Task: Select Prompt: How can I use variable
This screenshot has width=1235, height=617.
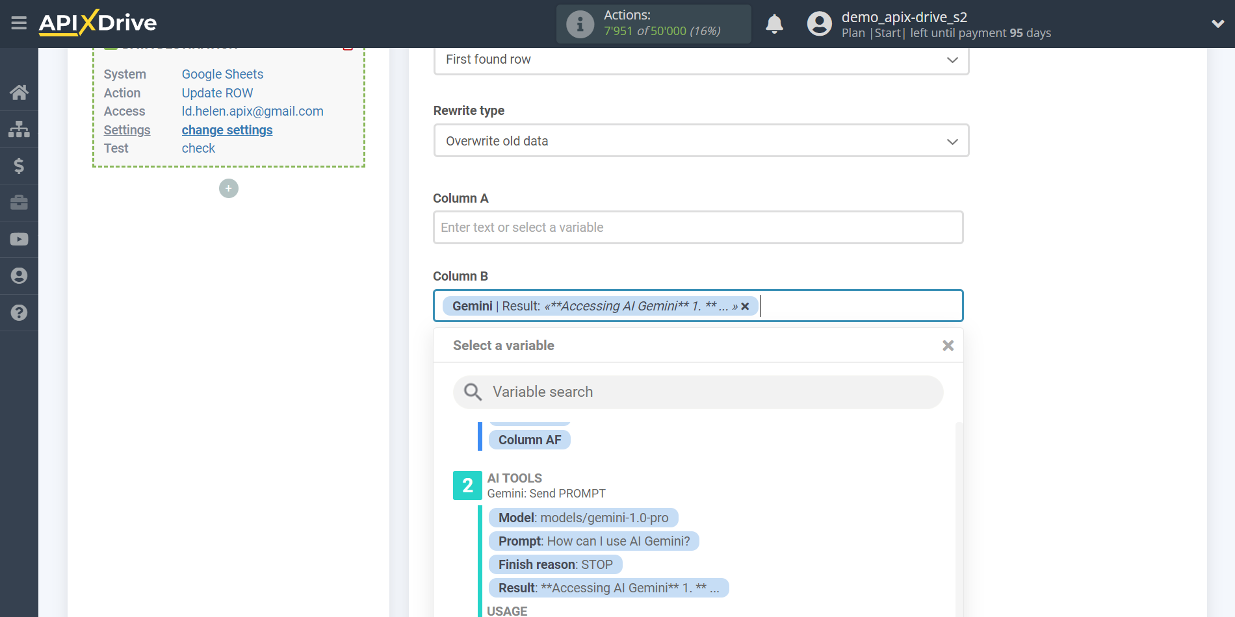Action: click(594, 541)
